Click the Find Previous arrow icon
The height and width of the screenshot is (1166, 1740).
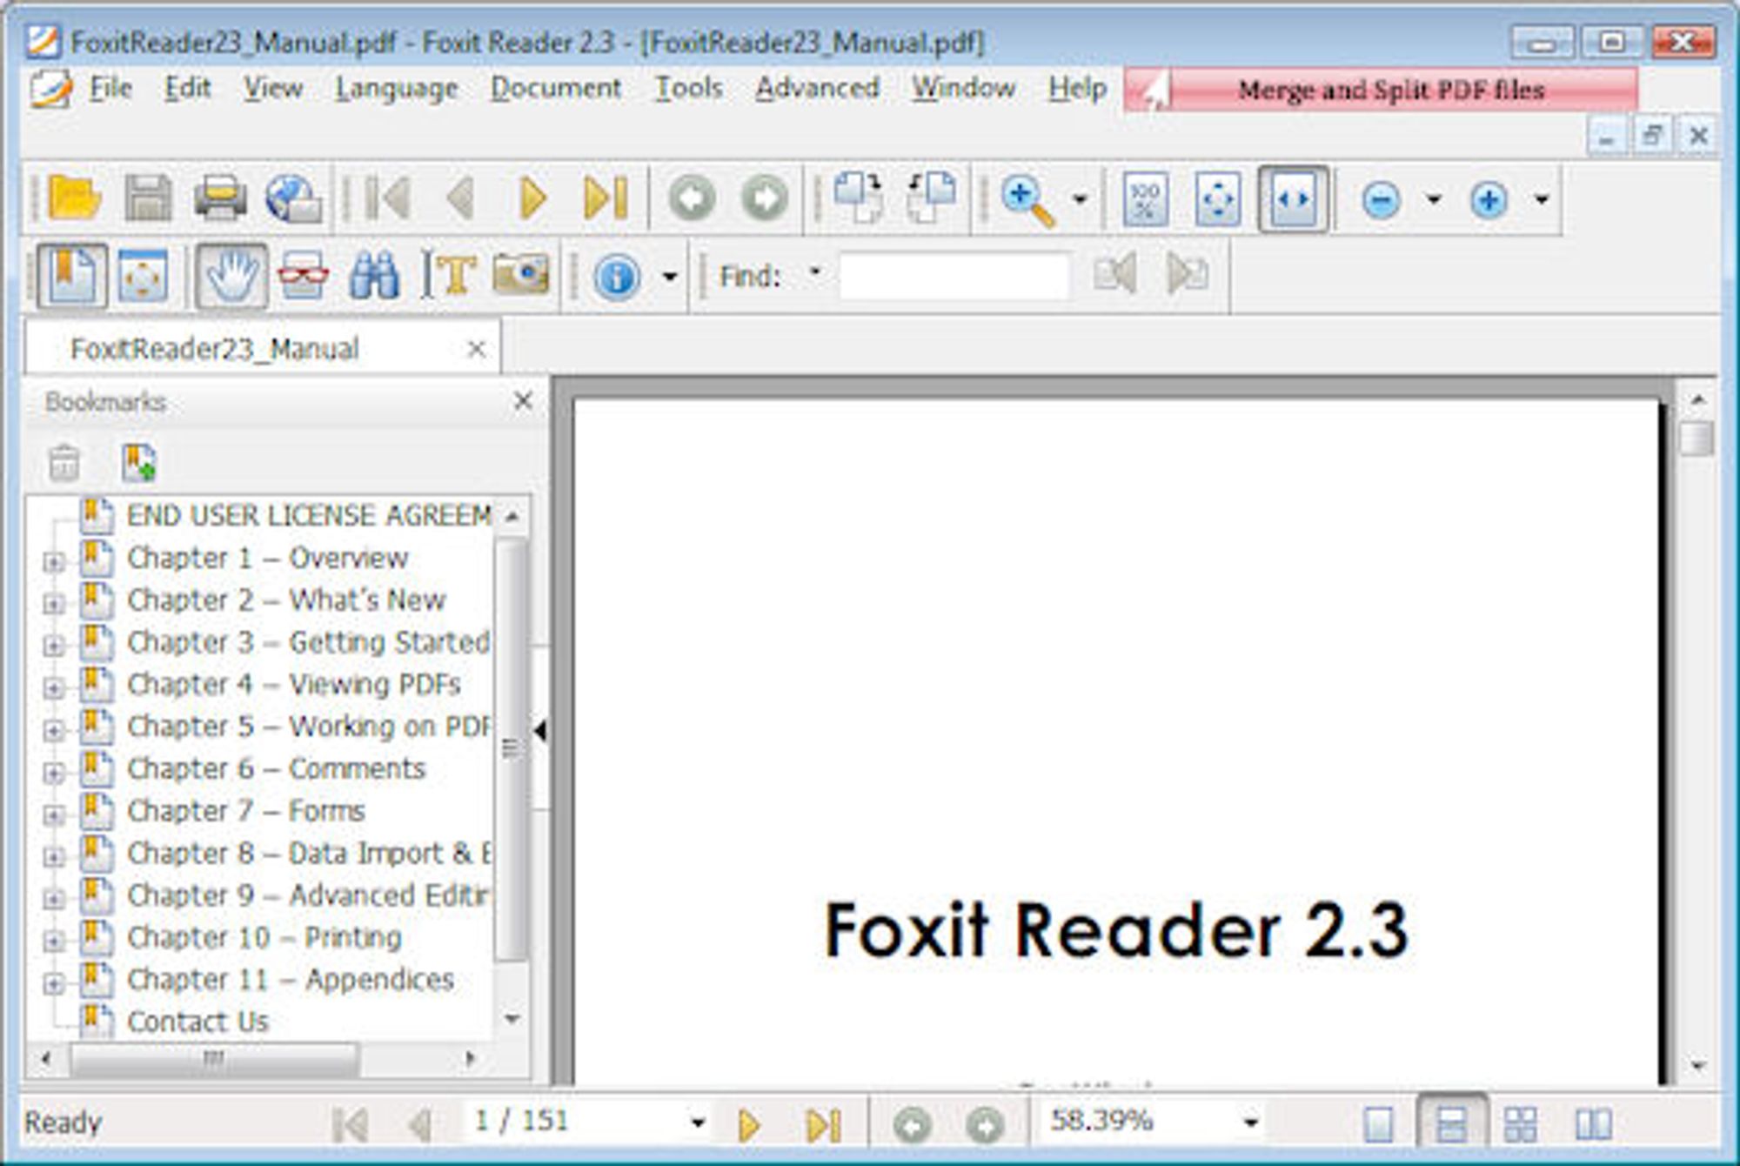click(x=1115, y=275)
